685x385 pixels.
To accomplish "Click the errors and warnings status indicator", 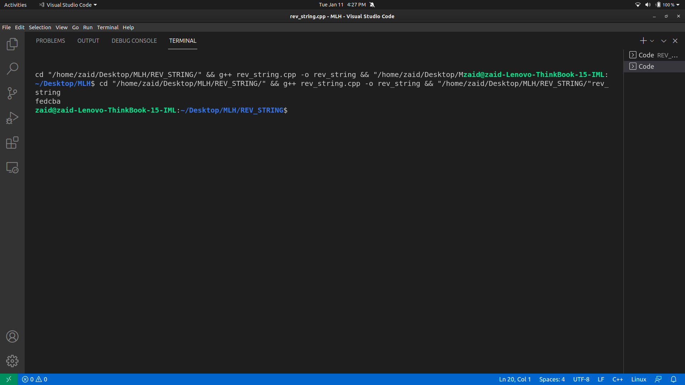I will [35, 379].
